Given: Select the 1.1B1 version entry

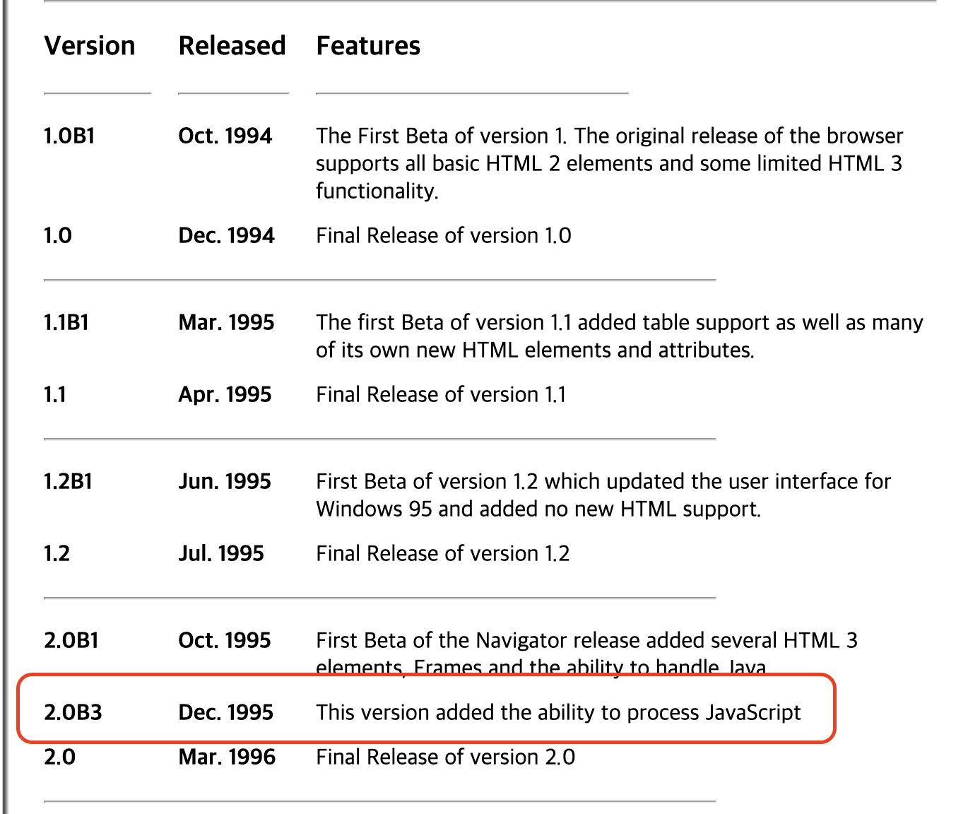Looking at the screenshot, I should (x=66, y=322).
